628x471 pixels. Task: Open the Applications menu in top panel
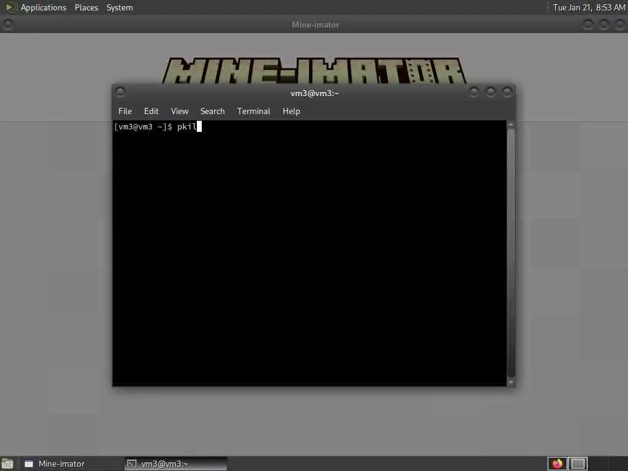[x=44, y=7]
